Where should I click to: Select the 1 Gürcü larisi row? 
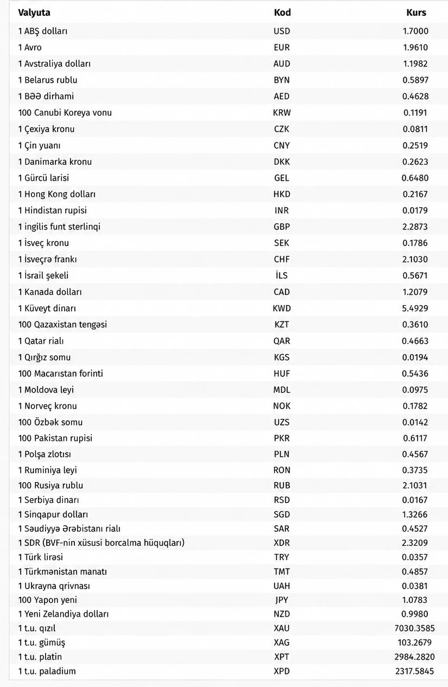(x=228, y=178)
